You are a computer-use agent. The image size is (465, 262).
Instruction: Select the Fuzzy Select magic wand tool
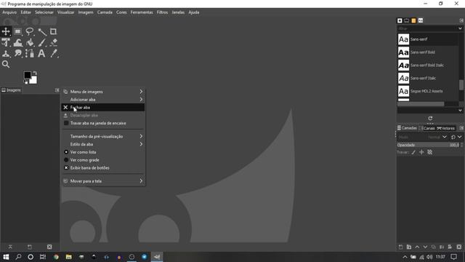coord(42,31)
